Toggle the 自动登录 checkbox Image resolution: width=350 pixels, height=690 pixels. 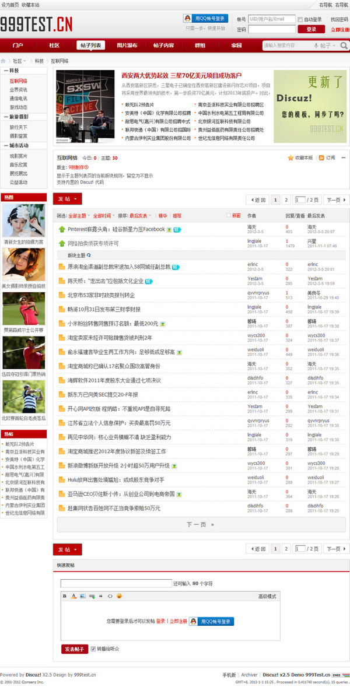pyautogui.click(x=300, y=19)
